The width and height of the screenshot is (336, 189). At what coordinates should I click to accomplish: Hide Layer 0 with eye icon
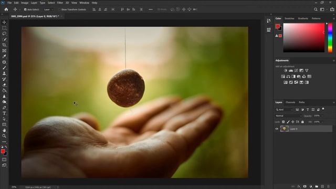pyautogui.click(x=277, y=129)
